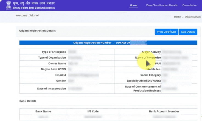202x121 pixels.
Task: Click the IFS Code column header
Action: [93, 111]
